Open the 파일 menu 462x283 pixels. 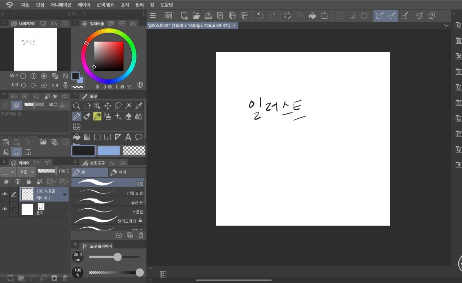(25, 5)
